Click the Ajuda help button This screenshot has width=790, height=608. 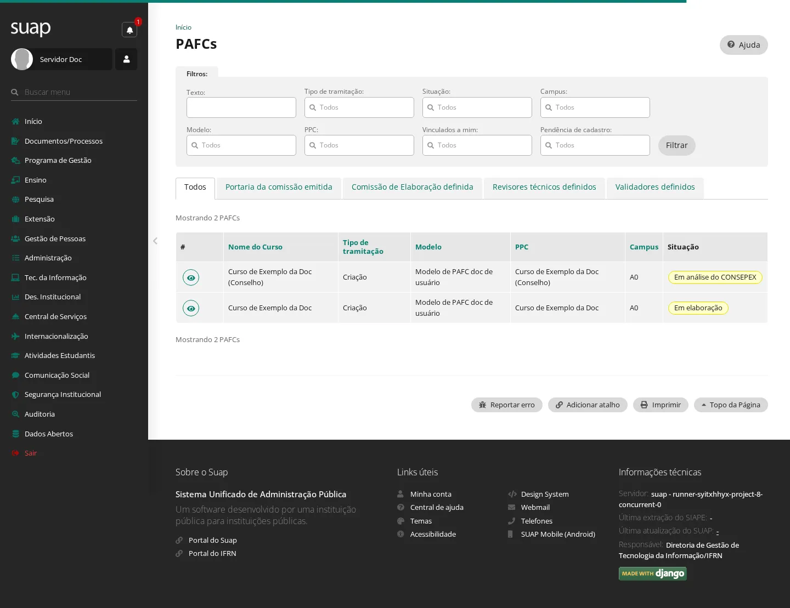pyautogui.click(x=744, y=45)
